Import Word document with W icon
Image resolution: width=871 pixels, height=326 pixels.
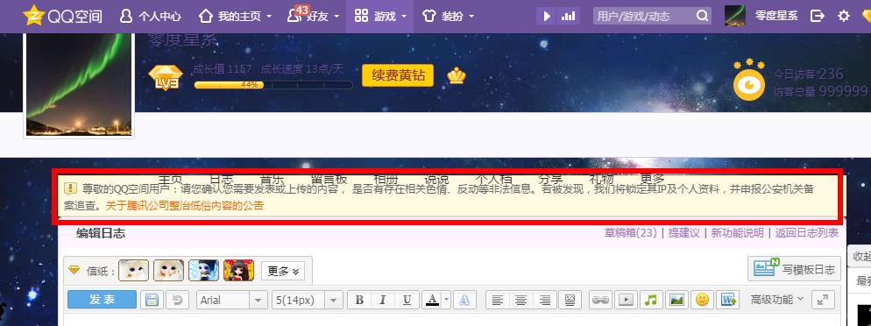pyautogui.click(x=727, y=300)
